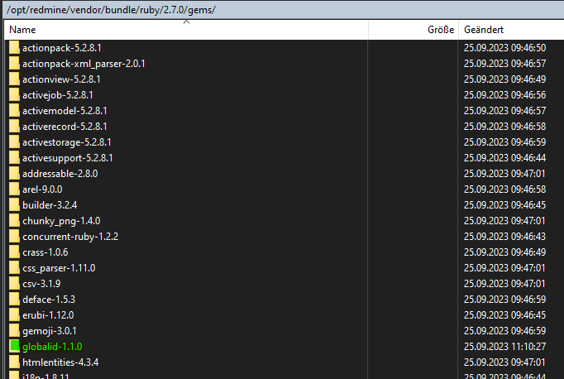Select the css_parser-1.11.0 name text
564x379 pixels.
[59, 268]
